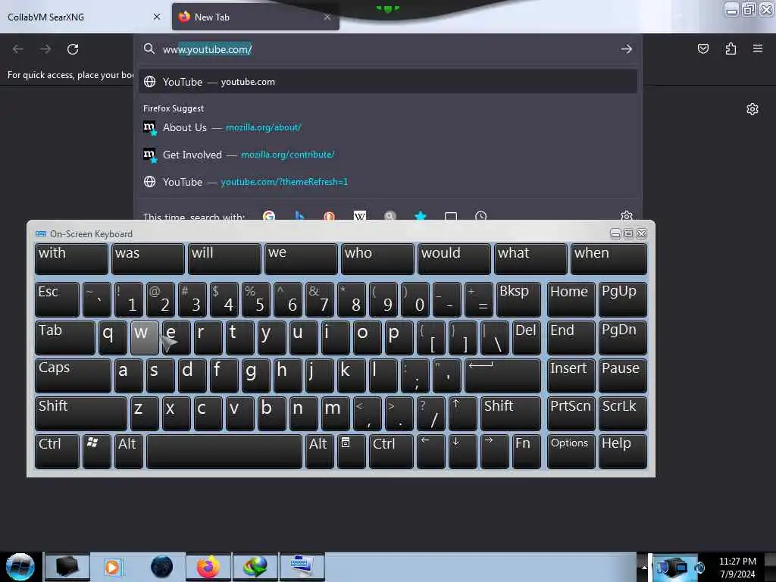Open new tab personalize gear icon
776x582 pixels.
point(753,109)
